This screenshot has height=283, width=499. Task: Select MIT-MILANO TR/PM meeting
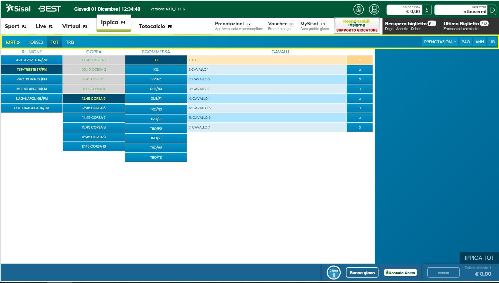click(32, 89)
